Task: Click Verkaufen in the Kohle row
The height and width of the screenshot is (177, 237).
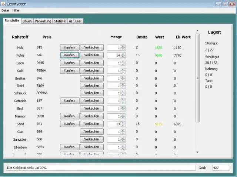Action: [92, 55]
